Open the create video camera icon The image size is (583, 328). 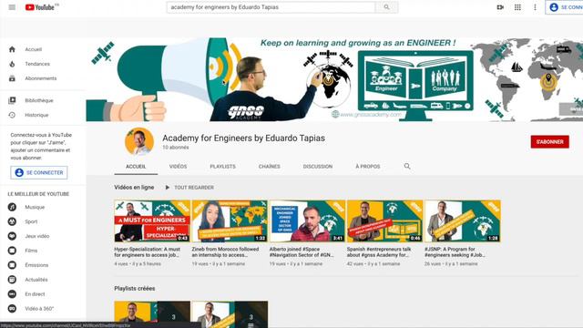coord(500,7)
